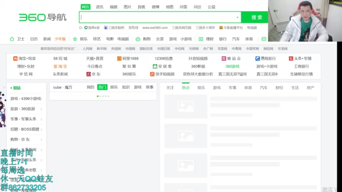Open the green home icon beside 卫士
The height and width of the screenshot is (192, 342).
coord(12,39)
